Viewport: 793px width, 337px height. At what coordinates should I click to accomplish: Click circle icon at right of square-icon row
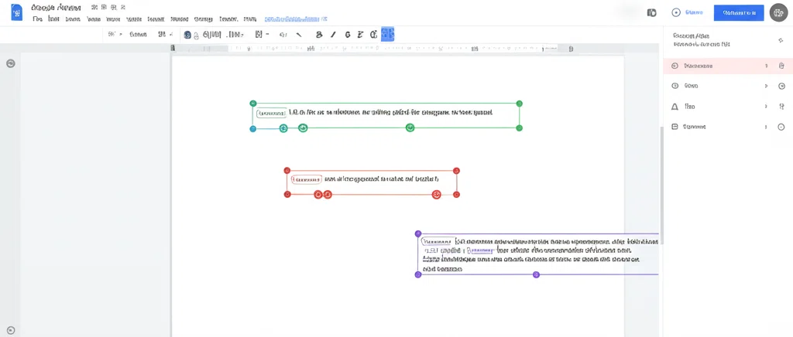(781, 127)
